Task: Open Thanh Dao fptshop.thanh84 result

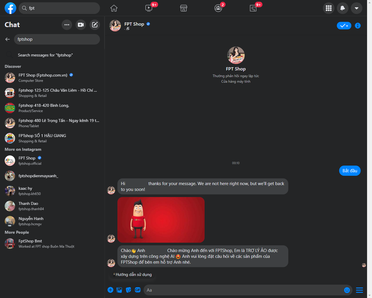Action: (52, 206)
